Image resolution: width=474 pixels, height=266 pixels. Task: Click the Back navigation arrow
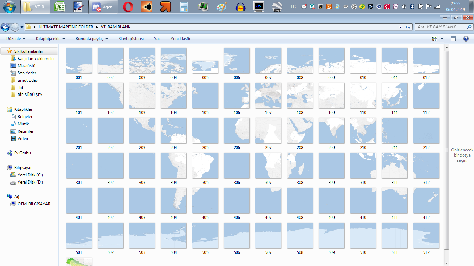pyautogui.click(x=5, y=27)
